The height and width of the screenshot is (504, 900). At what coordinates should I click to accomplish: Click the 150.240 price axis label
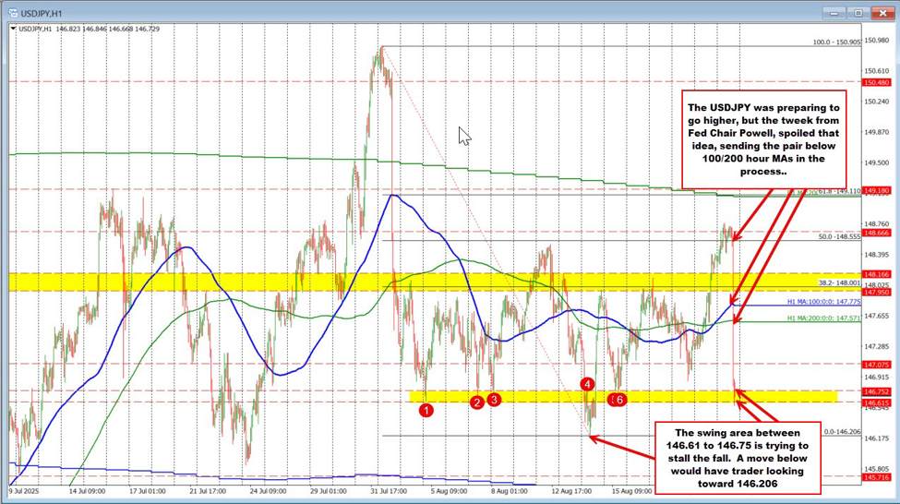877,102
